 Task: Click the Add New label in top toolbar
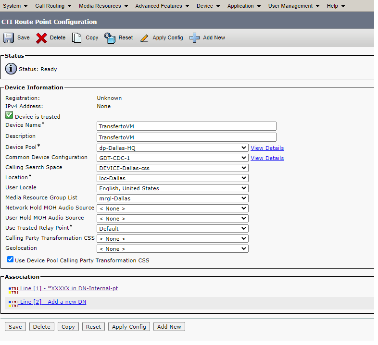pyautogui.click(x=214, y=38)
